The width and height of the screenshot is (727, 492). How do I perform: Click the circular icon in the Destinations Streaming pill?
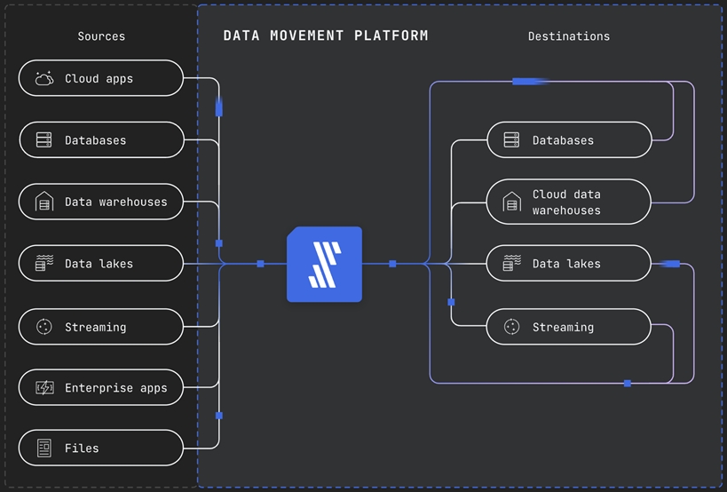pyautogui.click(x=511, y=327)
